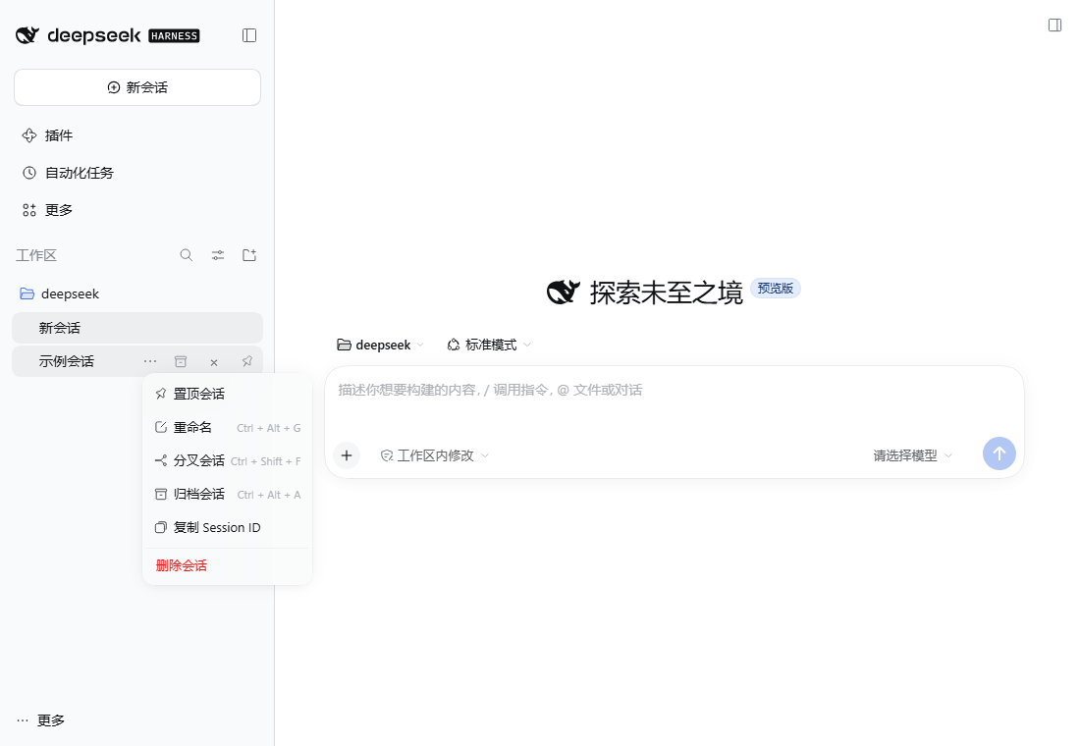Open workspace filter settings icon
Image resolution: width=1080 pixels, height=746 pixels.
tap(218, 255)
